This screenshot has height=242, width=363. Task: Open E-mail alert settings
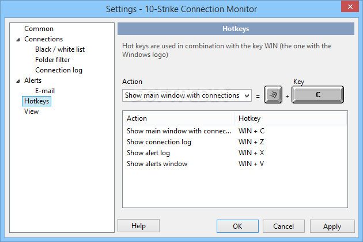click(45, 91)
